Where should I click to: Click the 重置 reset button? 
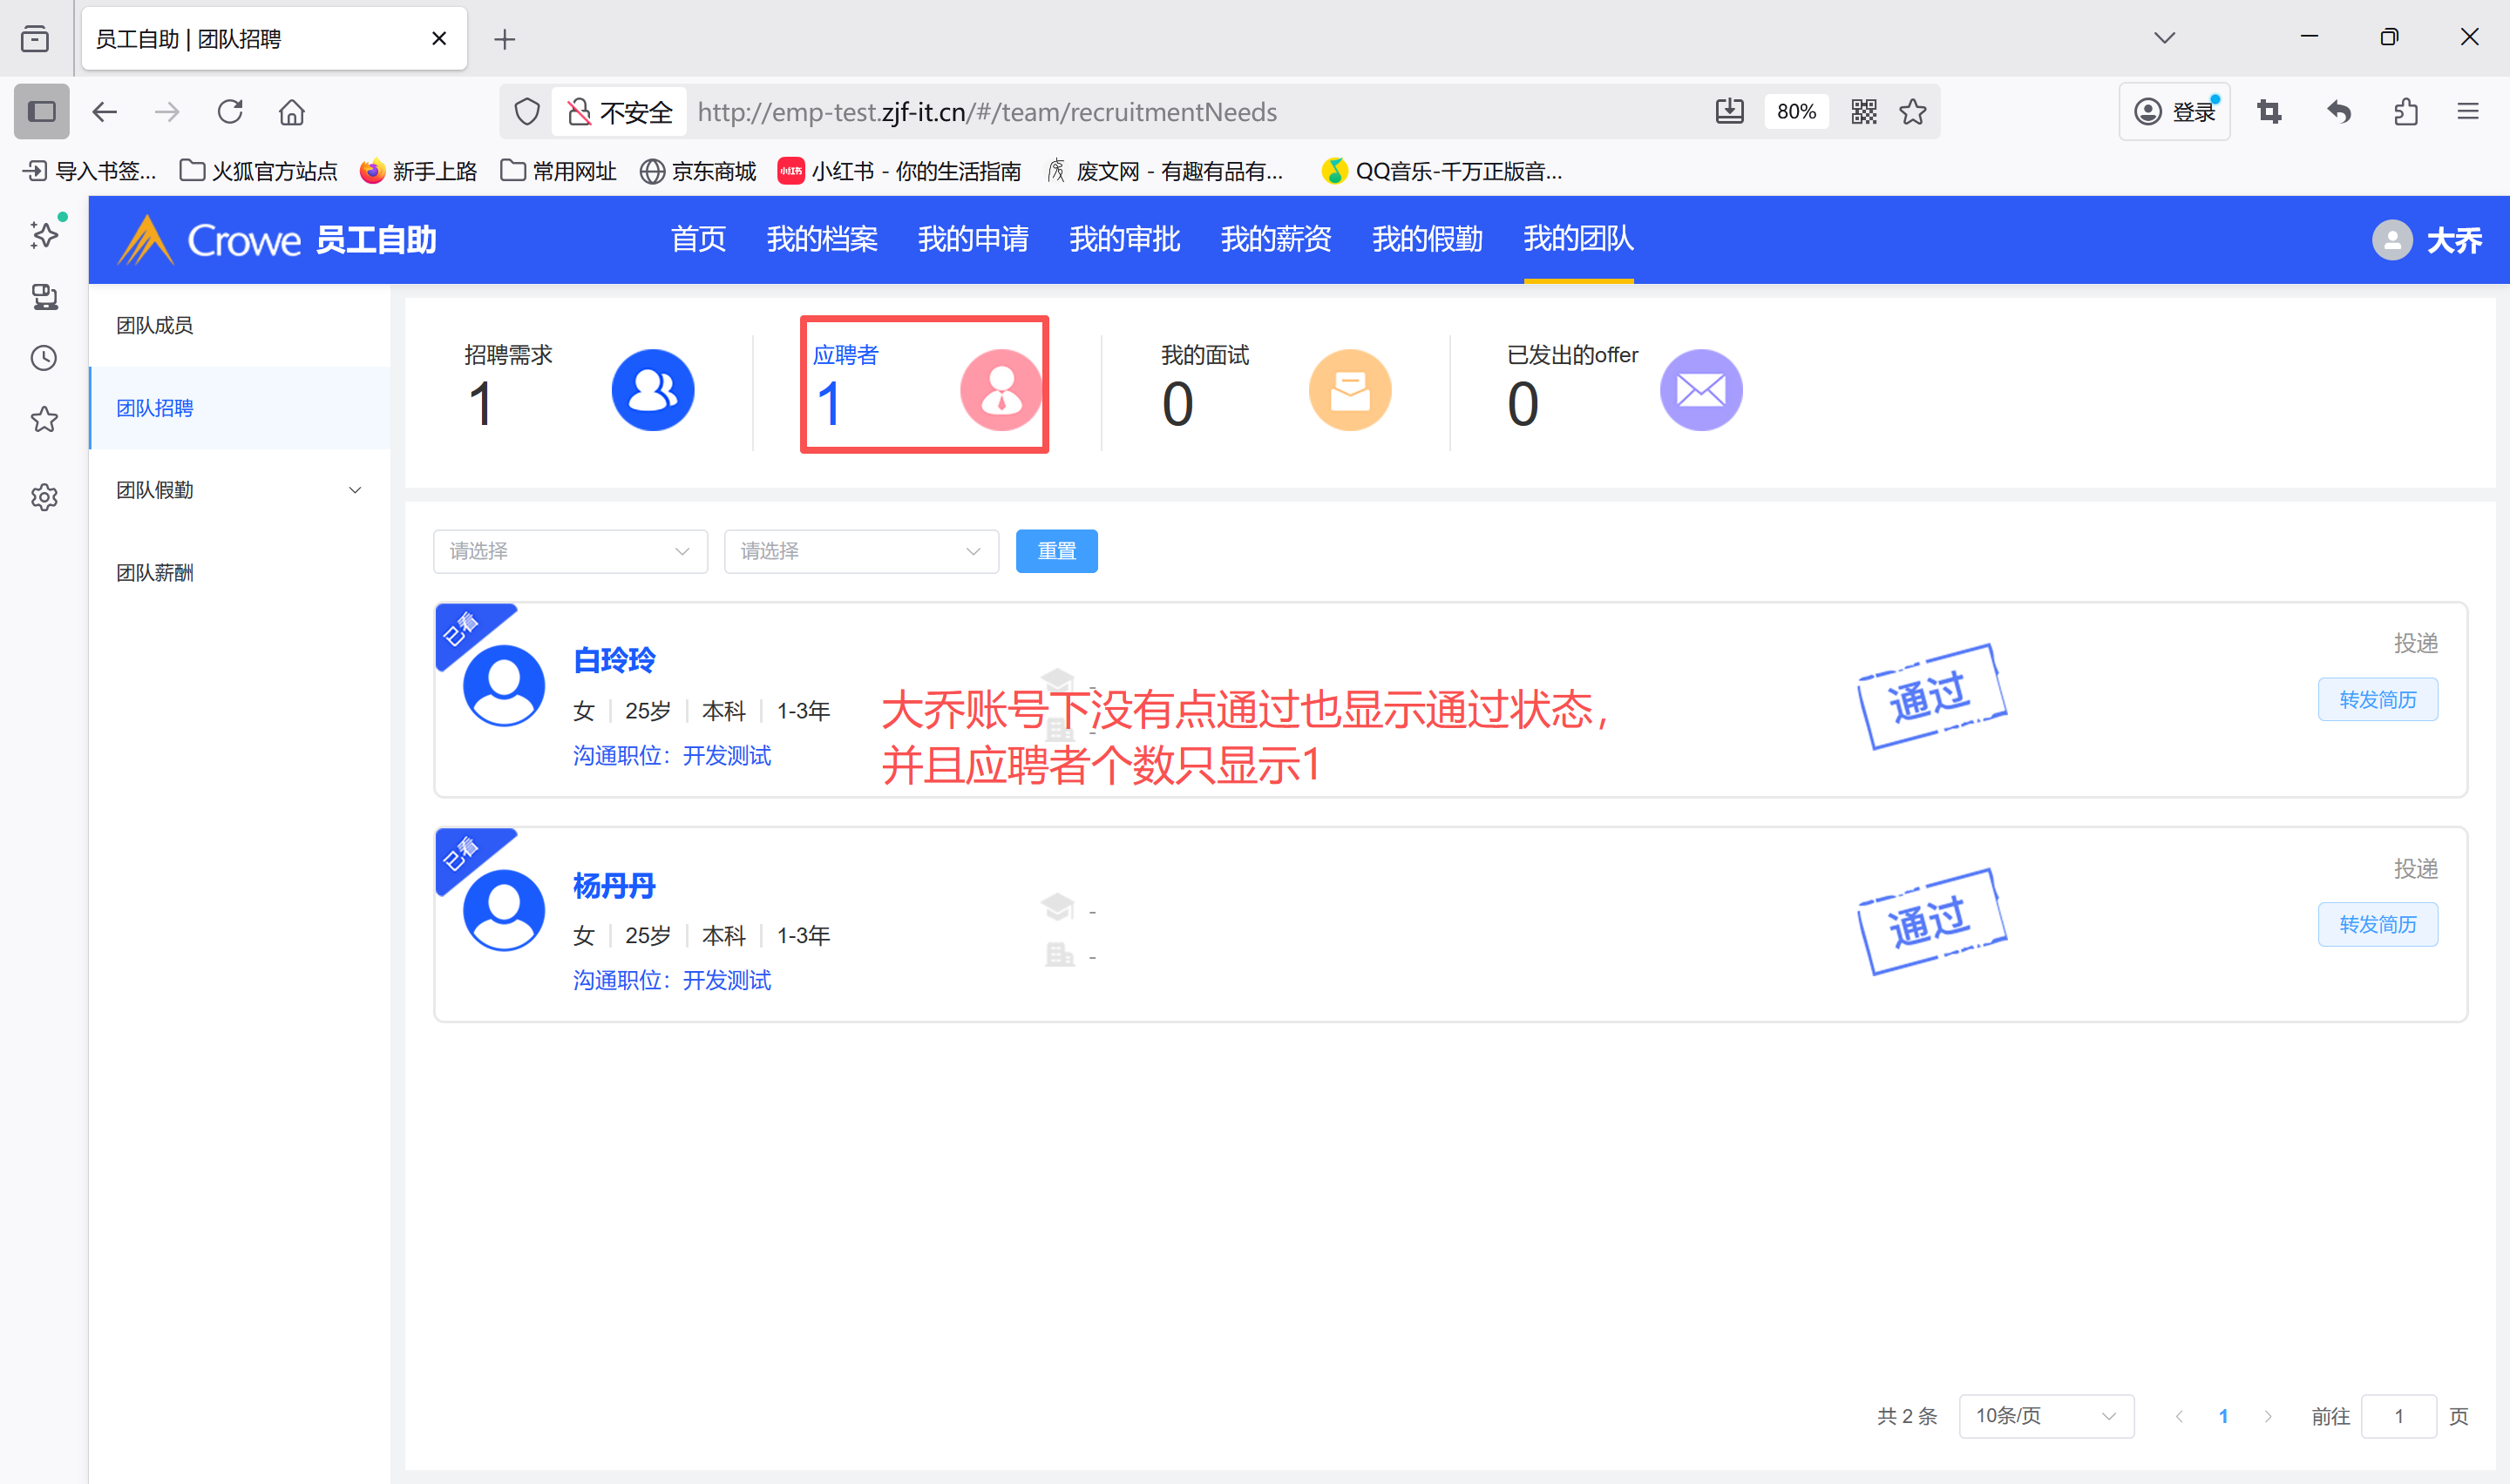tap(1055, 551)
